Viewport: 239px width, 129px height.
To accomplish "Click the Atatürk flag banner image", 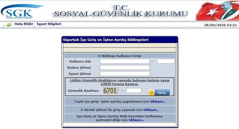I will pos(217,11).
